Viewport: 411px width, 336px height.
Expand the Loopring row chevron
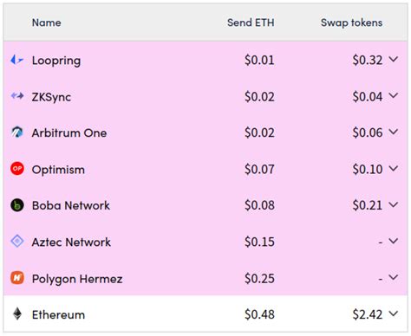click(394, 59)
